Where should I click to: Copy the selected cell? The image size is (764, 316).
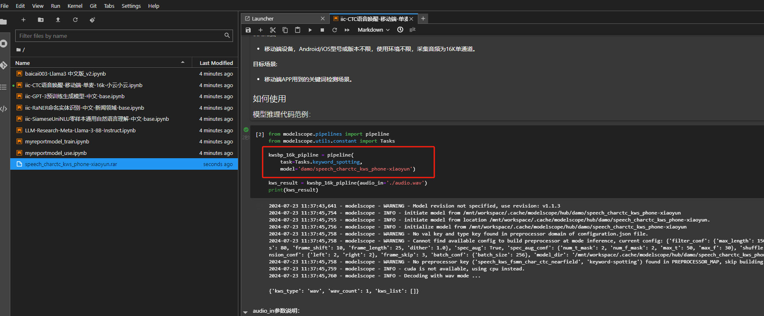click(285, 30)
